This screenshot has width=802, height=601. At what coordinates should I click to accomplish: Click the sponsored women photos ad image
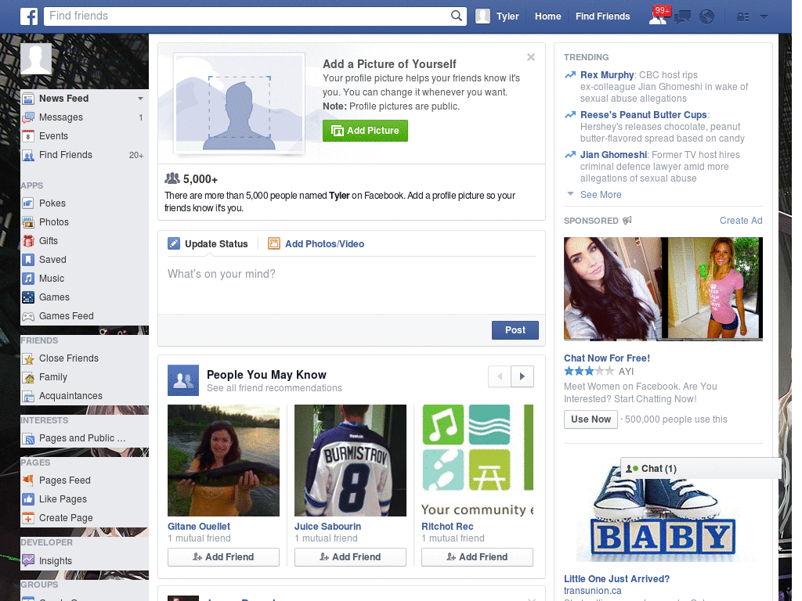[x=663, y=289]
